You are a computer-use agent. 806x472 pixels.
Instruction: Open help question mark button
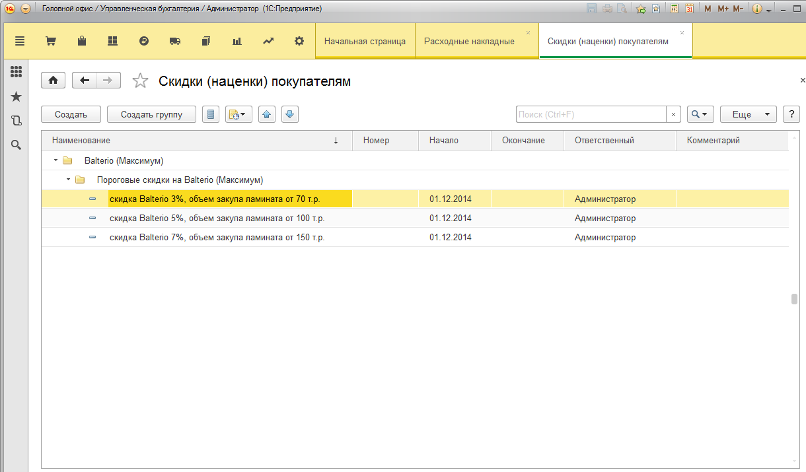[x=791, y=114]
